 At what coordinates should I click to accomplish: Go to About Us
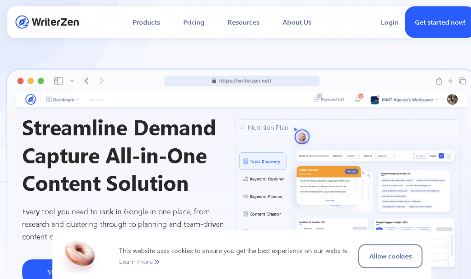pyautogui.click(x=297, y=22)
